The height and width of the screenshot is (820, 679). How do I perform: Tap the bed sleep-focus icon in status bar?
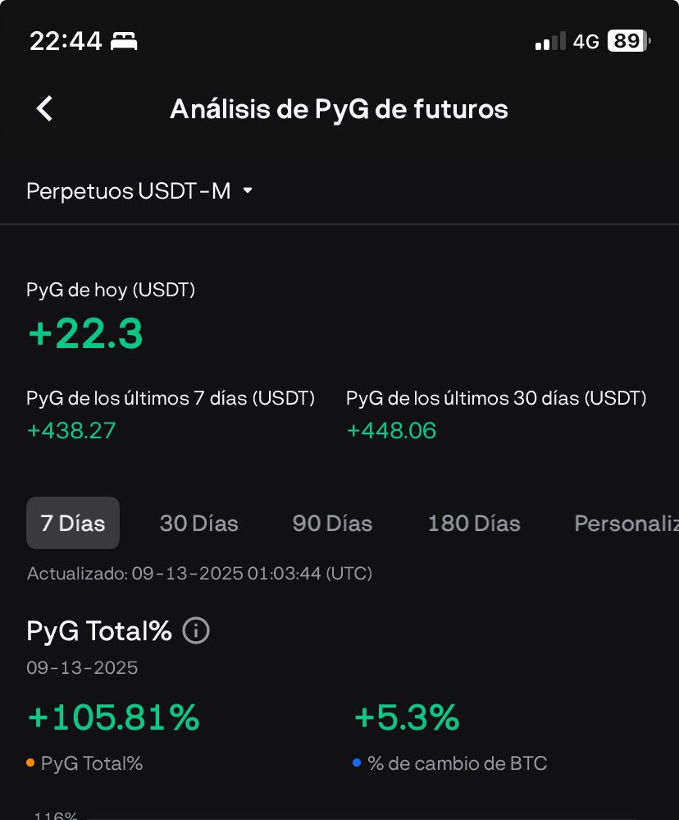tap(125, 41)
